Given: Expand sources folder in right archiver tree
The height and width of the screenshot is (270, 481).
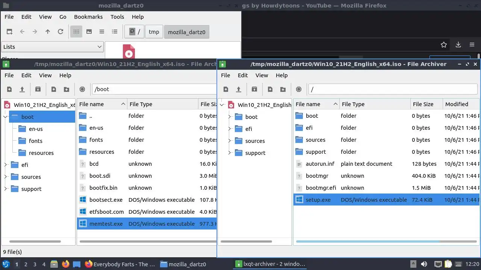Looking at the screenshot, I should point(230,141).
